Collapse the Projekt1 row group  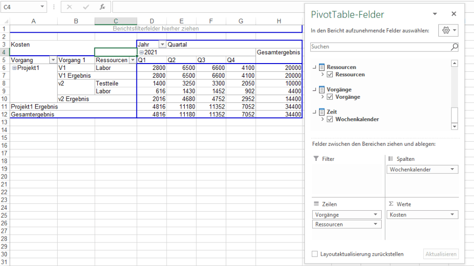tap(14, 68)
